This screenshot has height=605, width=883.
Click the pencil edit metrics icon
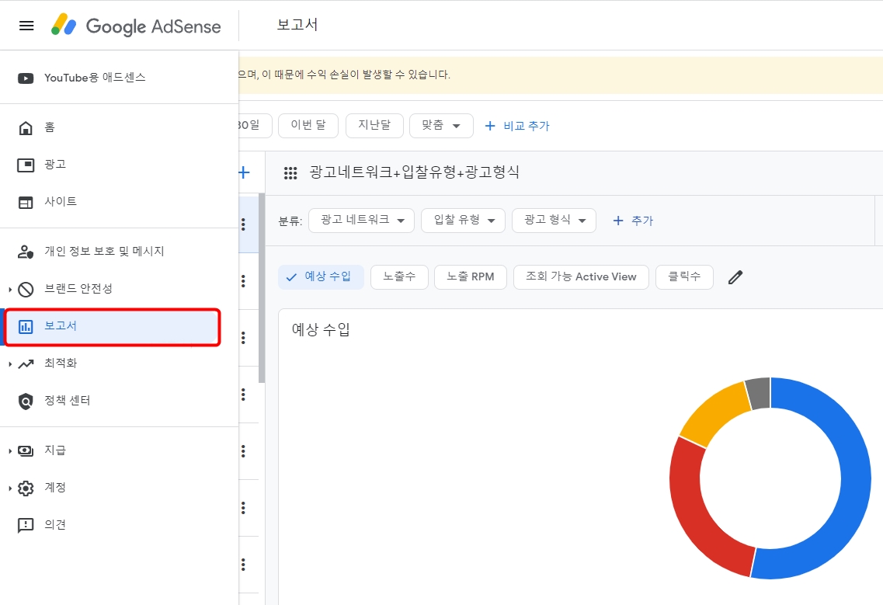point(735,277)
